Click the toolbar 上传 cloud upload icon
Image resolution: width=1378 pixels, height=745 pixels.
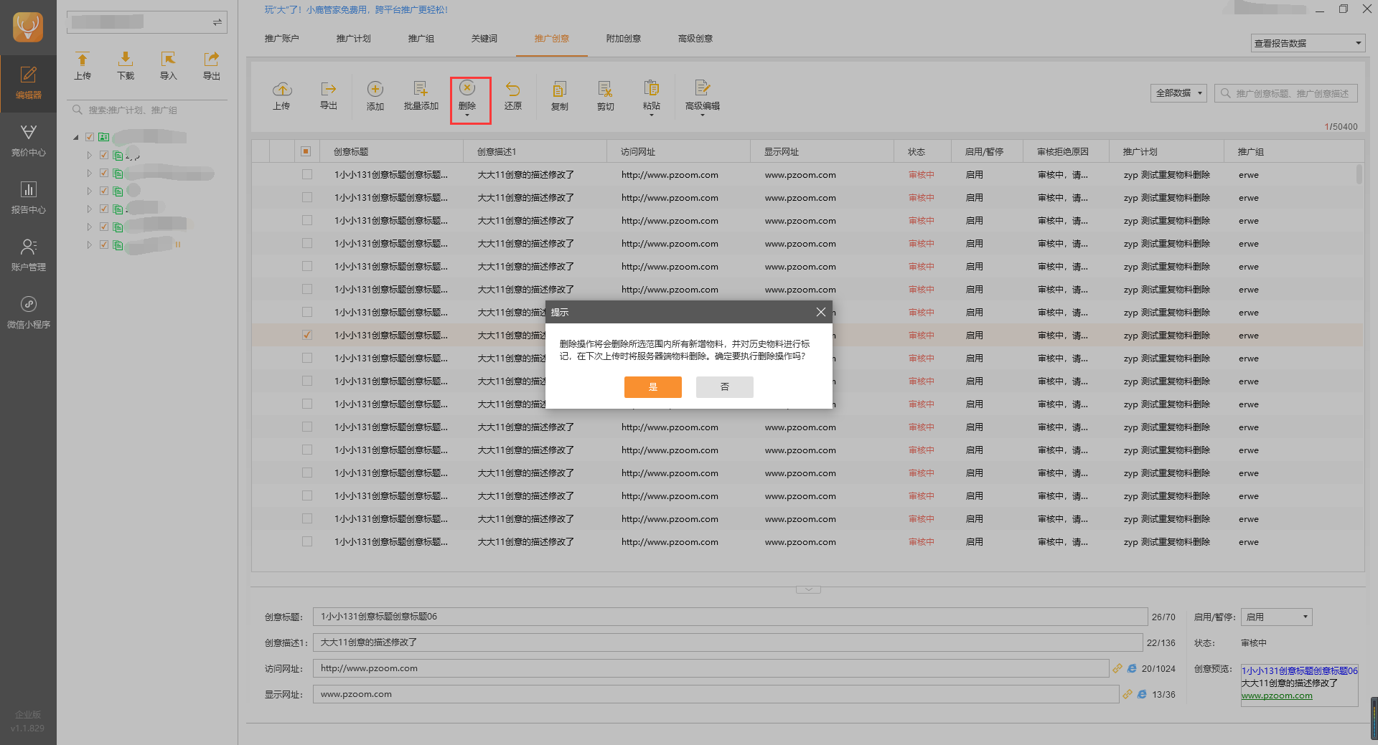(282, 89)
